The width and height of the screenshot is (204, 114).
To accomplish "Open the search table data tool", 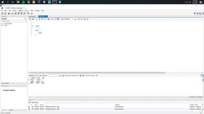I will coord(28,13).
